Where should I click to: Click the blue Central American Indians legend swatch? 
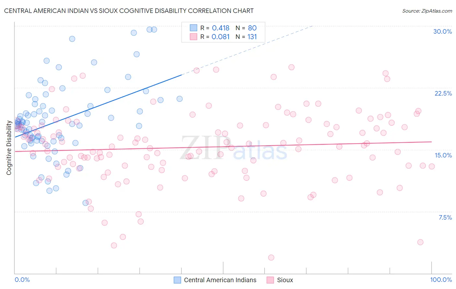pyautogui.click(x=177, y=280)
